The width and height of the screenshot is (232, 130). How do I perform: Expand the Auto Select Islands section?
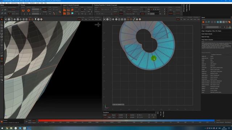(207, 34)
